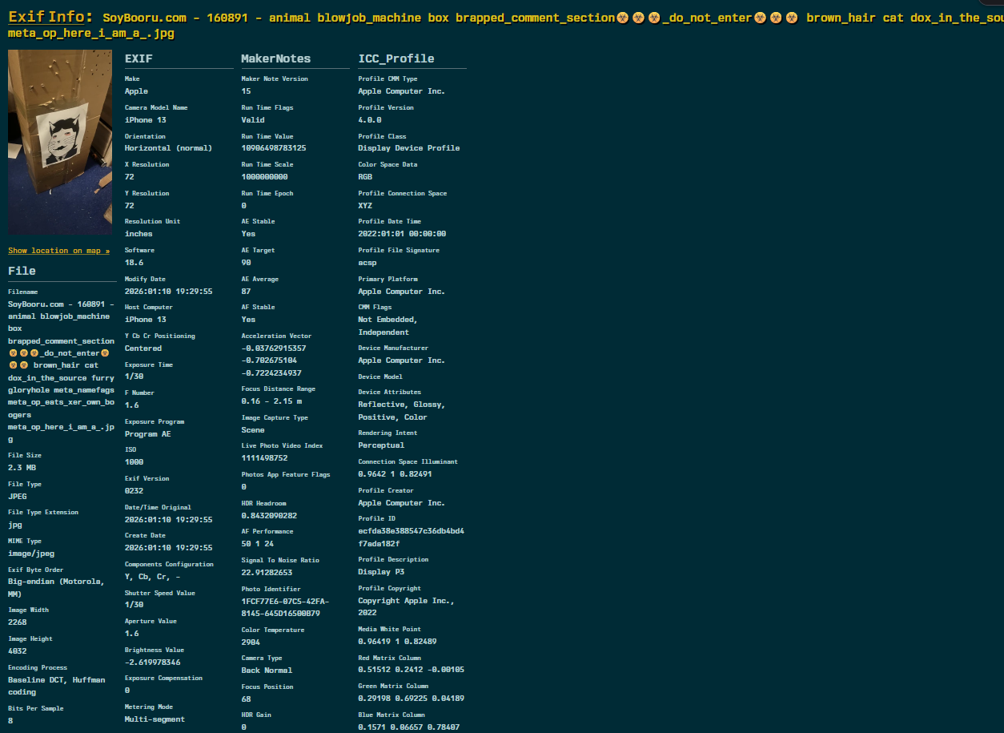Click the ICC_Profile section heading
Image resolution: width=1004 pixels, height=733 pixels.
(x=396, y=58)
